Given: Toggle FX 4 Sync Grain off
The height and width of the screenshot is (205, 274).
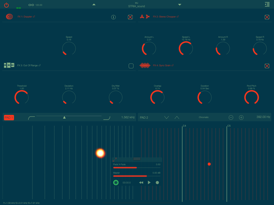Looking at the screenshot, I should pos(267,66).
